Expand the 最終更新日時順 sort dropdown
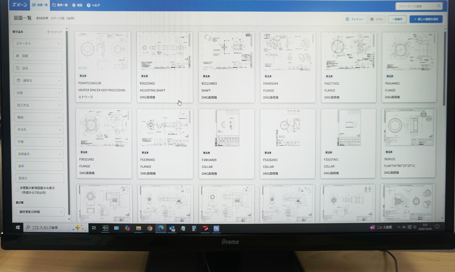Viewport: 455px width, 272px height. tap(40, 212)
